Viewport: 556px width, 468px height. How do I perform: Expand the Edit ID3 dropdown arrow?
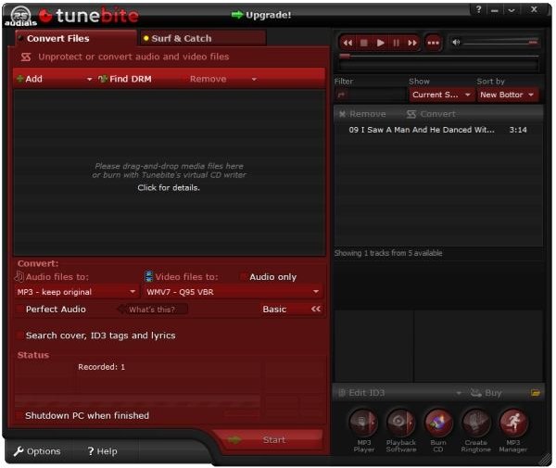(x=459, y=393)
